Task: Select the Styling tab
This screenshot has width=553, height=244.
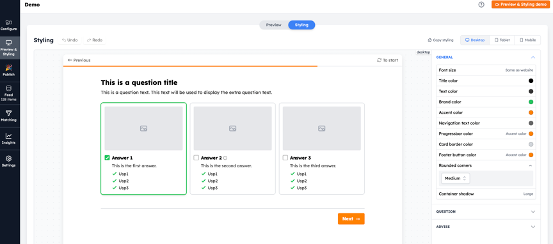Action: 301,25
